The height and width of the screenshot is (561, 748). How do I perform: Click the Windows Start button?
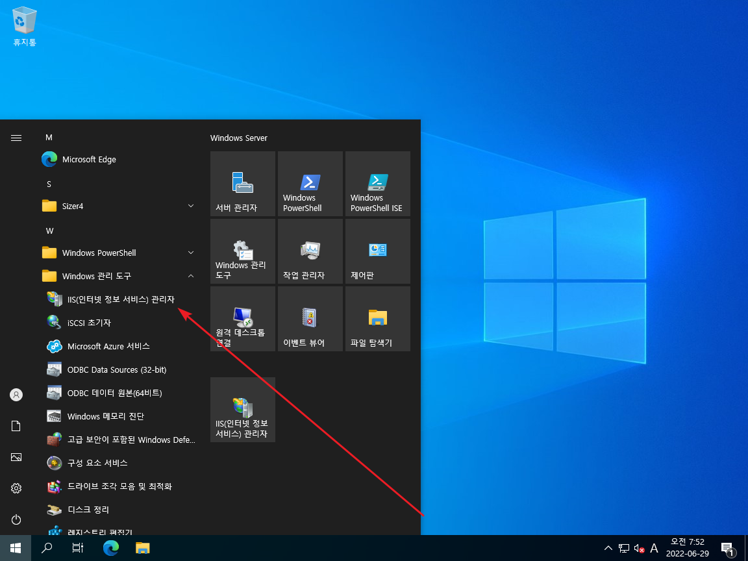coord(16,548)
